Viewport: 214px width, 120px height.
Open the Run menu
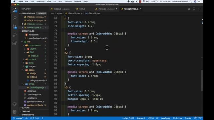(60, 1)
